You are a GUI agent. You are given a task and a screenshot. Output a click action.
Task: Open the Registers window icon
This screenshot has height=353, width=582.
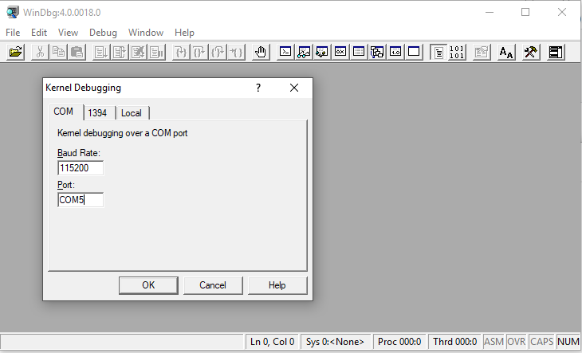coord(340,52)
